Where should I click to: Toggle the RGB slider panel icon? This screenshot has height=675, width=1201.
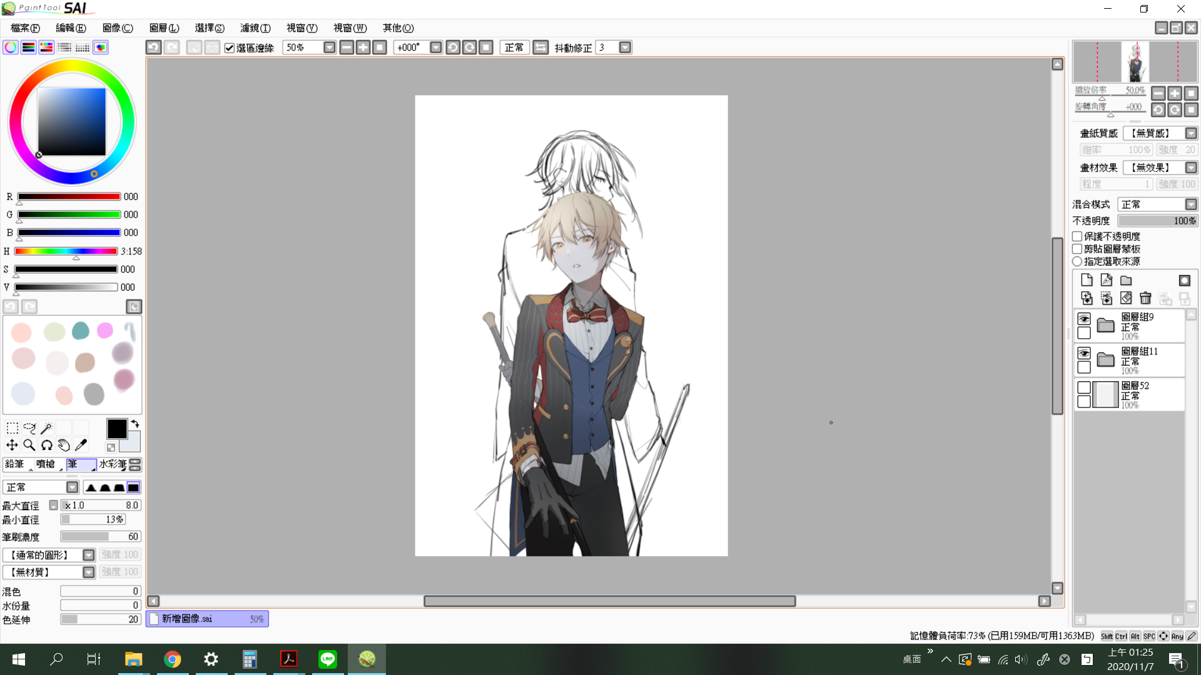[x=29, y=47]
